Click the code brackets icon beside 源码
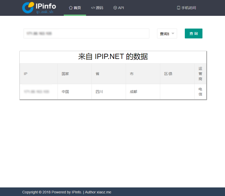This screenshot has height=196, width=225. click(x=93, y=8)
